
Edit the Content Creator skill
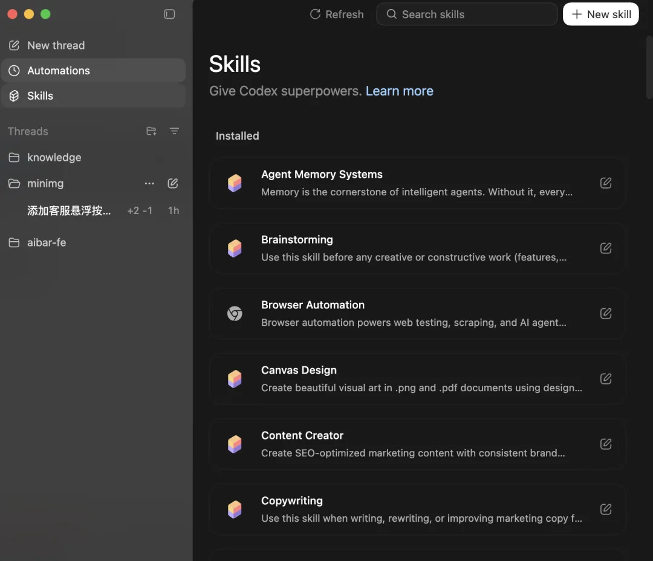(x=605, y=444)
